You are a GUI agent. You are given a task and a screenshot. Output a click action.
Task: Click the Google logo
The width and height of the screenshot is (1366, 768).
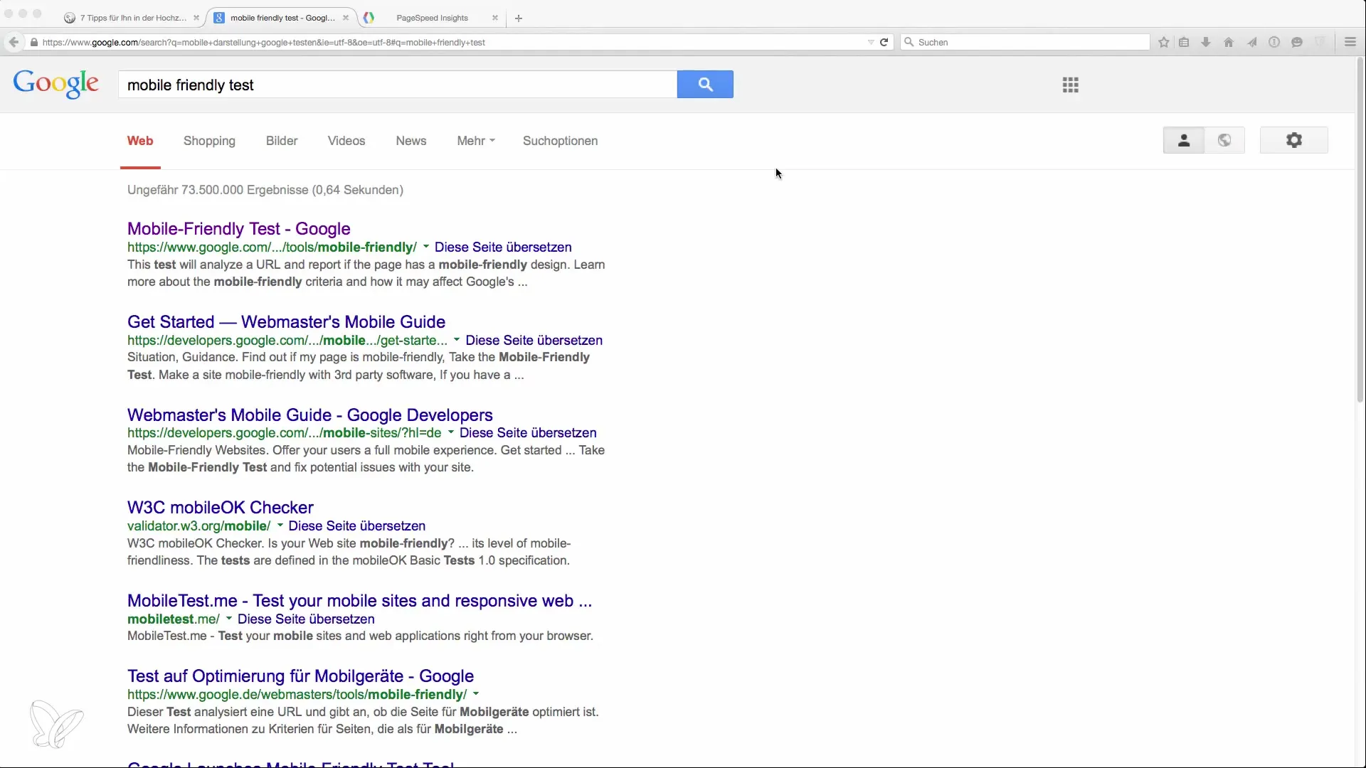click(56, 84)
